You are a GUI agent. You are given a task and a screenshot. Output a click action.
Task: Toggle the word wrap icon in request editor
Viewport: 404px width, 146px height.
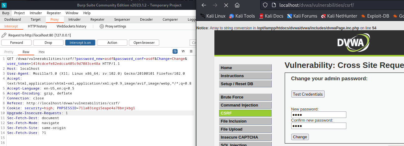coord(175,51)
